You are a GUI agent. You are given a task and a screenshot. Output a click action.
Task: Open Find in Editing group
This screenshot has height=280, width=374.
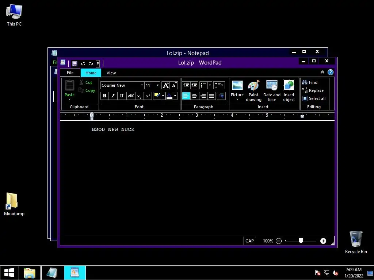310,82
